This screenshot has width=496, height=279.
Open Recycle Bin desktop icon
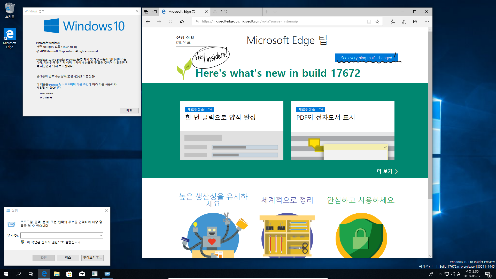10,11
